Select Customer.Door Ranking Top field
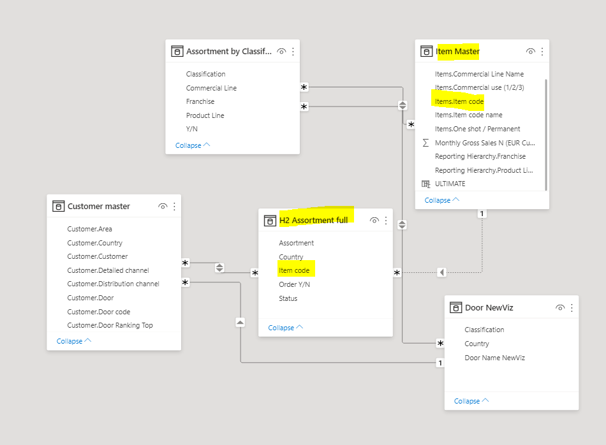The height and width of the screenshot is (445, 606). click(110, 325)
